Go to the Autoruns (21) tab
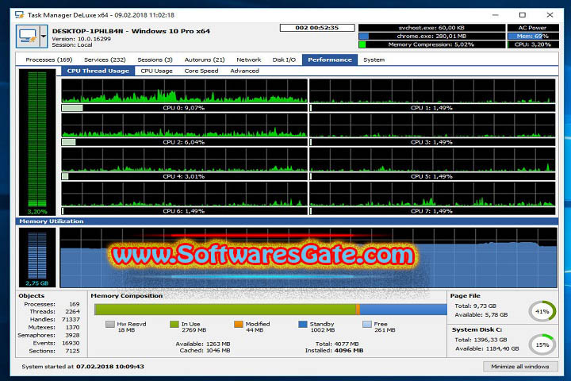571x381 pixels. tap(205, 60)
